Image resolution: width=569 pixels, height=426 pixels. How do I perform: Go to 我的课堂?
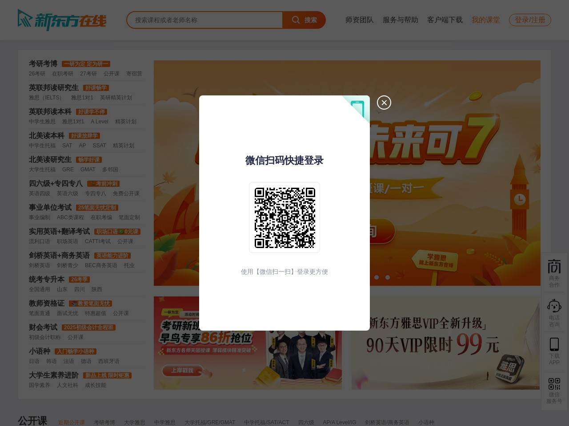486,20
